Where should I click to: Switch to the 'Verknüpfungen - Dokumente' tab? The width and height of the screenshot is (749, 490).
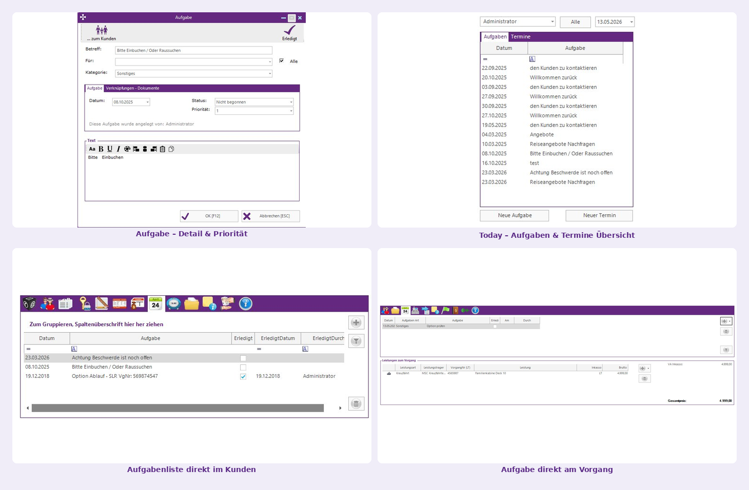[132, 88]
